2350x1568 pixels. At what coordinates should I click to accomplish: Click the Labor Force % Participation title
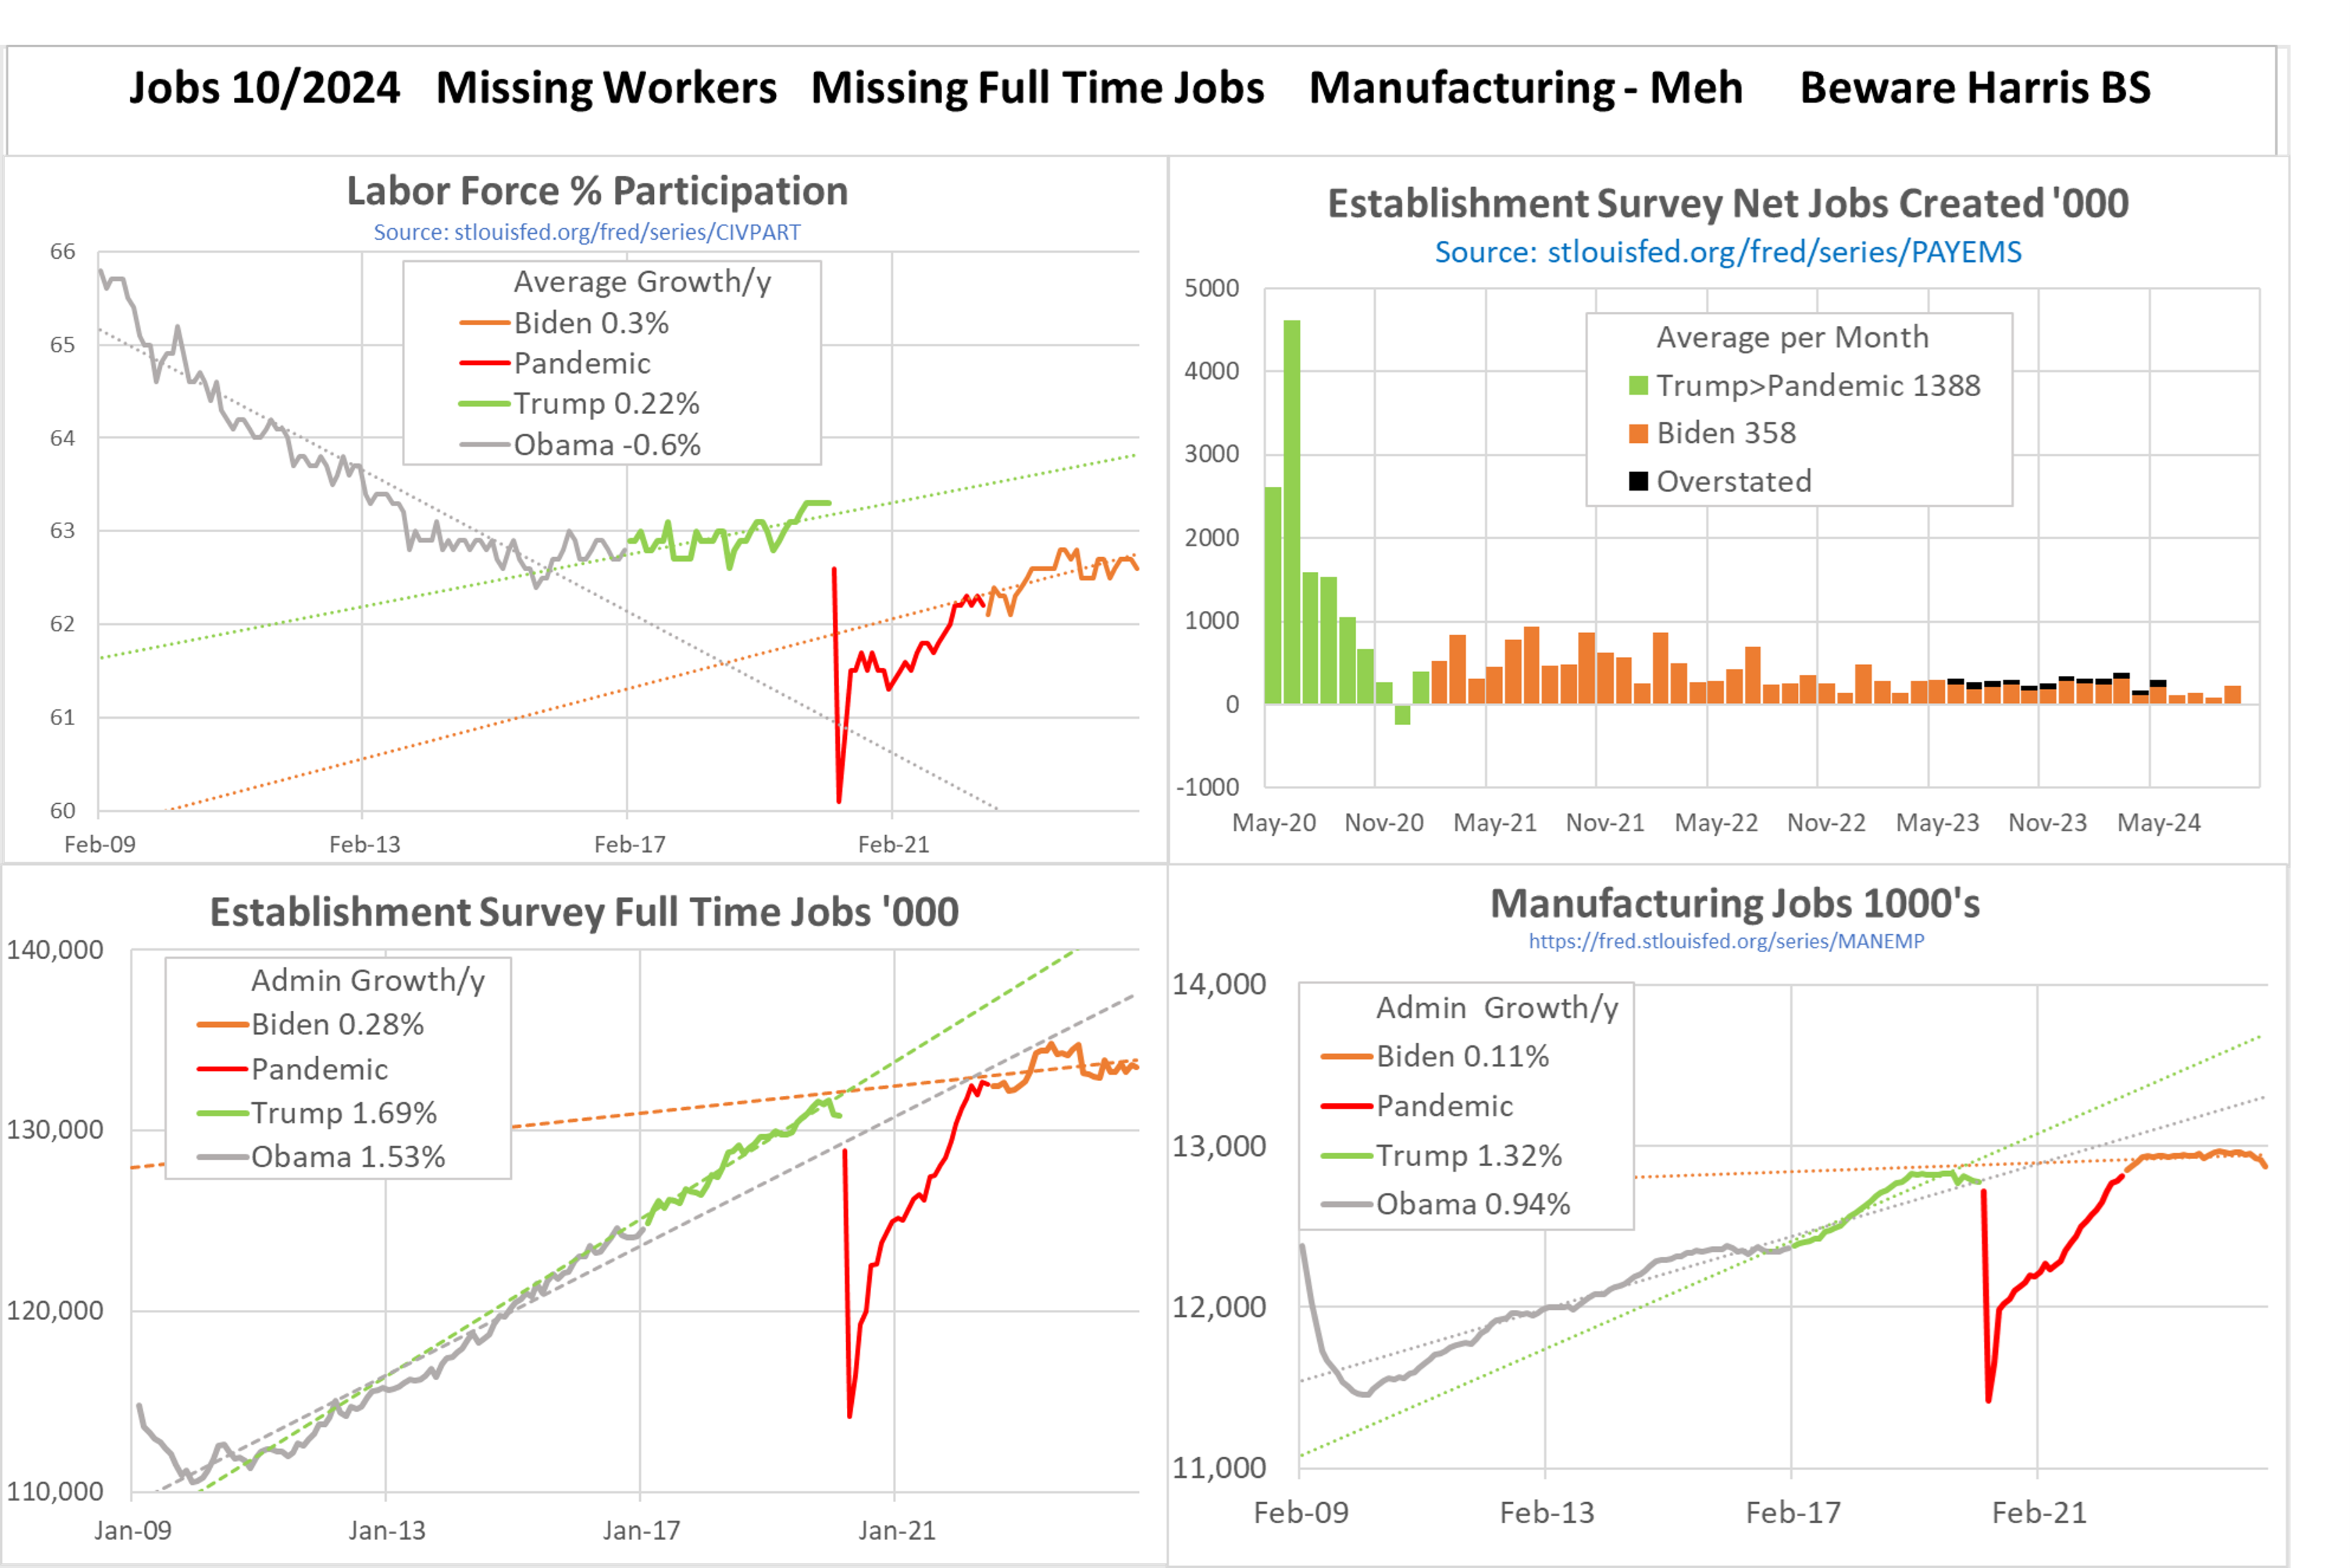tap(597, 191)
